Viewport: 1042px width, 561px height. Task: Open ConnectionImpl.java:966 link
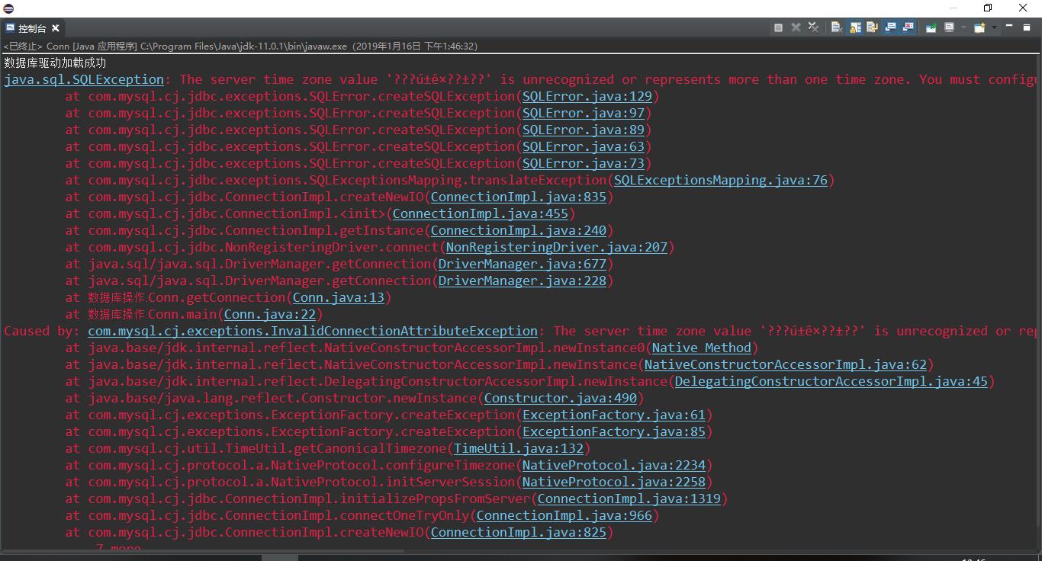[564, 515]
